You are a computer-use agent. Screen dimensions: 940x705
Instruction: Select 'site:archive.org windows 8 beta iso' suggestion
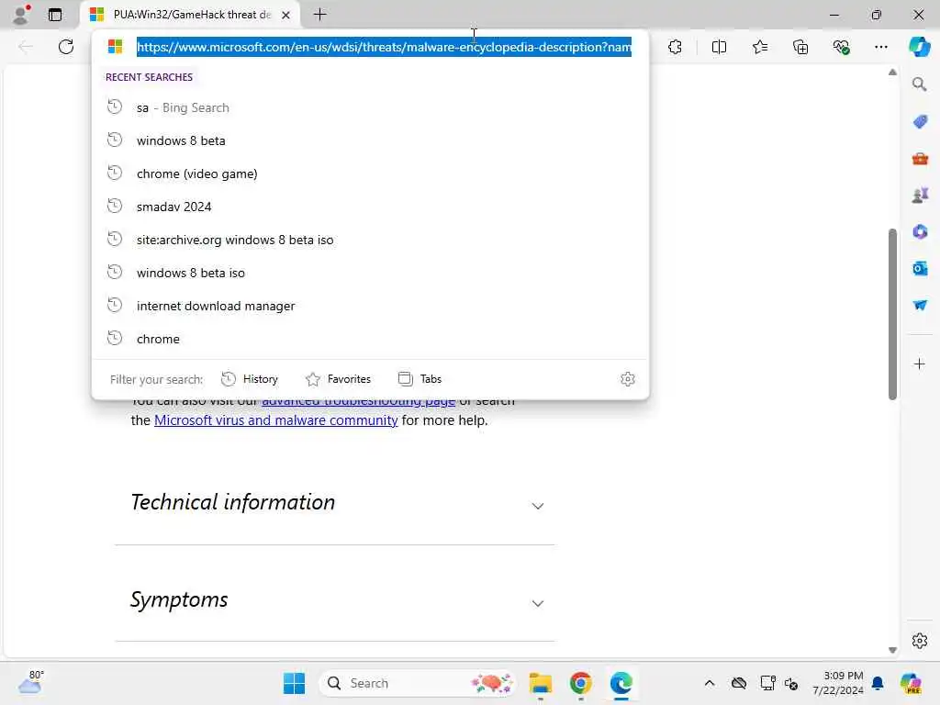click(370, 240)
